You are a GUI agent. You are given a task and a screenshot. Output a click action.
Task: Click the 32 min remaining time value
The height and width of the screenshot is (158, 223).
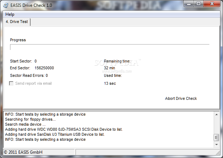[x=109, y=68]
